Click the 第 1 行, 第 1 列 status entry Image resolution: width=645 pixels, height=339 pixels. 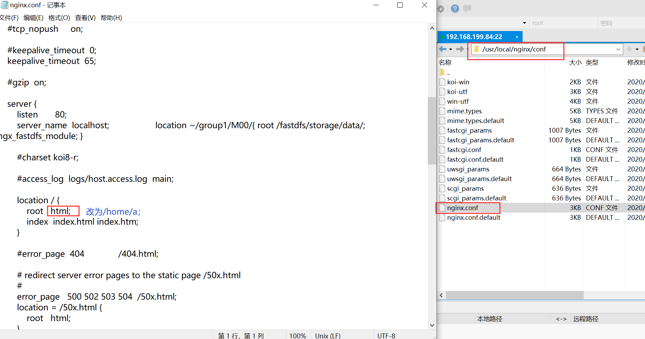coord(241,336)
